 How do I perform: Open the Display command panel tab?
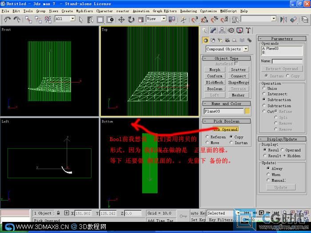pyautogui.click(x=239, y=30)
